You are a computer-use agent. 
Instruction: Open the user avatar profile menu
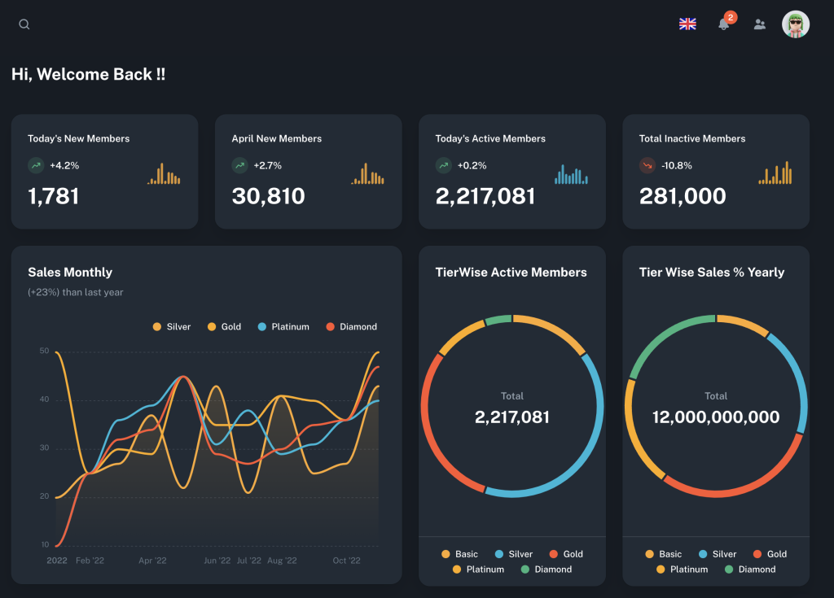[x=795, y=24]
